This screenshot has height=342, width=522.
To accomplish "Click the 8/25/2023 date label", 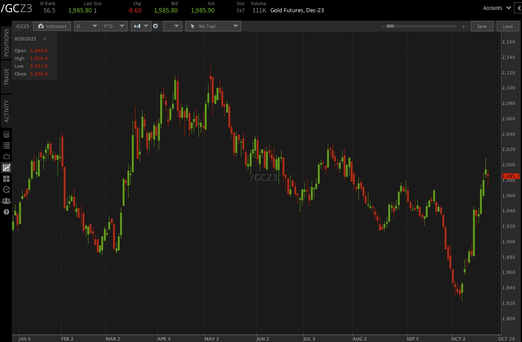I will tap(25, 39).
